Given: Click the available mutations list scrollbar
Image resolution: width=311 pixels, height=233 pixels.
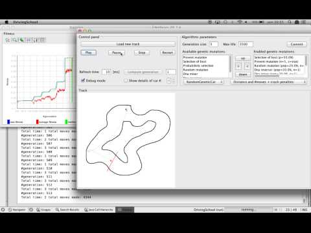Looking at the screenshot, I should point(230,65).
